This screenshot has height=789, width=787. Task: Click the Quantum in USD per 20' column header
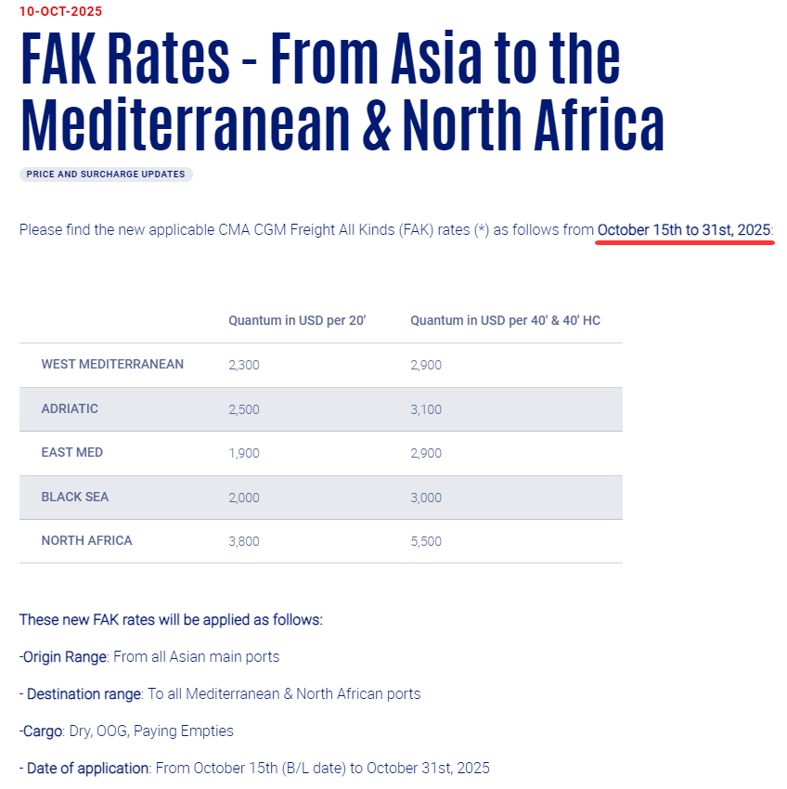[297, 320]
